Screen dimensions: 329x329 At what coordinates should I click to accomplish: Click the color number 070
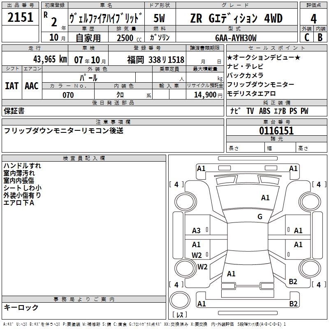point(68,95)
